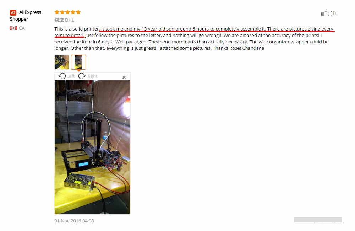Click the middle gold star of the rating
355x231 pixels.
tap(67, 12)
